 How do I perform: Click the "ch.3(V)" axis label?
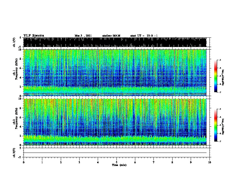pyautogui.click(x=14, y=153)
